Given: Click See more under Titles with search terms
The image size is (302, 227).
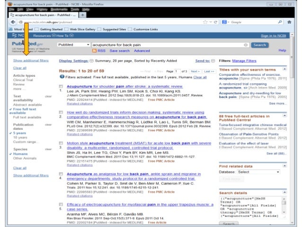Looking at the screenshot, I should (277, 104).
